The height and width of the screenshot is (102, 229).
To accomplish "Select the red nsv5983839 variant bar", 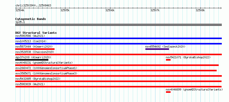I will tap(118, 87).
